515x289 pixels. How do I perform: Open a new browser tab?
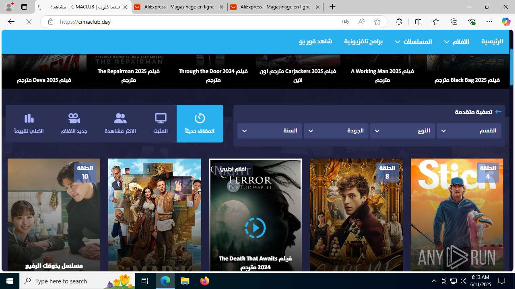click(332, 7)
